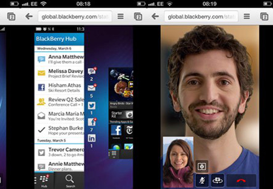This screenshot has width=273, height=189.
Task: Tap the 08:18 clock in the status bar
Action: (x=83, y=4)
